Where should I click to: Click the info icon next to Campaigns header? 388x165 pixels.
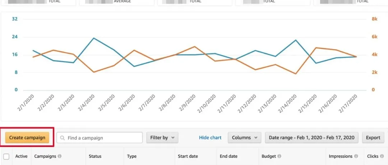pyautogui.click(x=60, y=156)
